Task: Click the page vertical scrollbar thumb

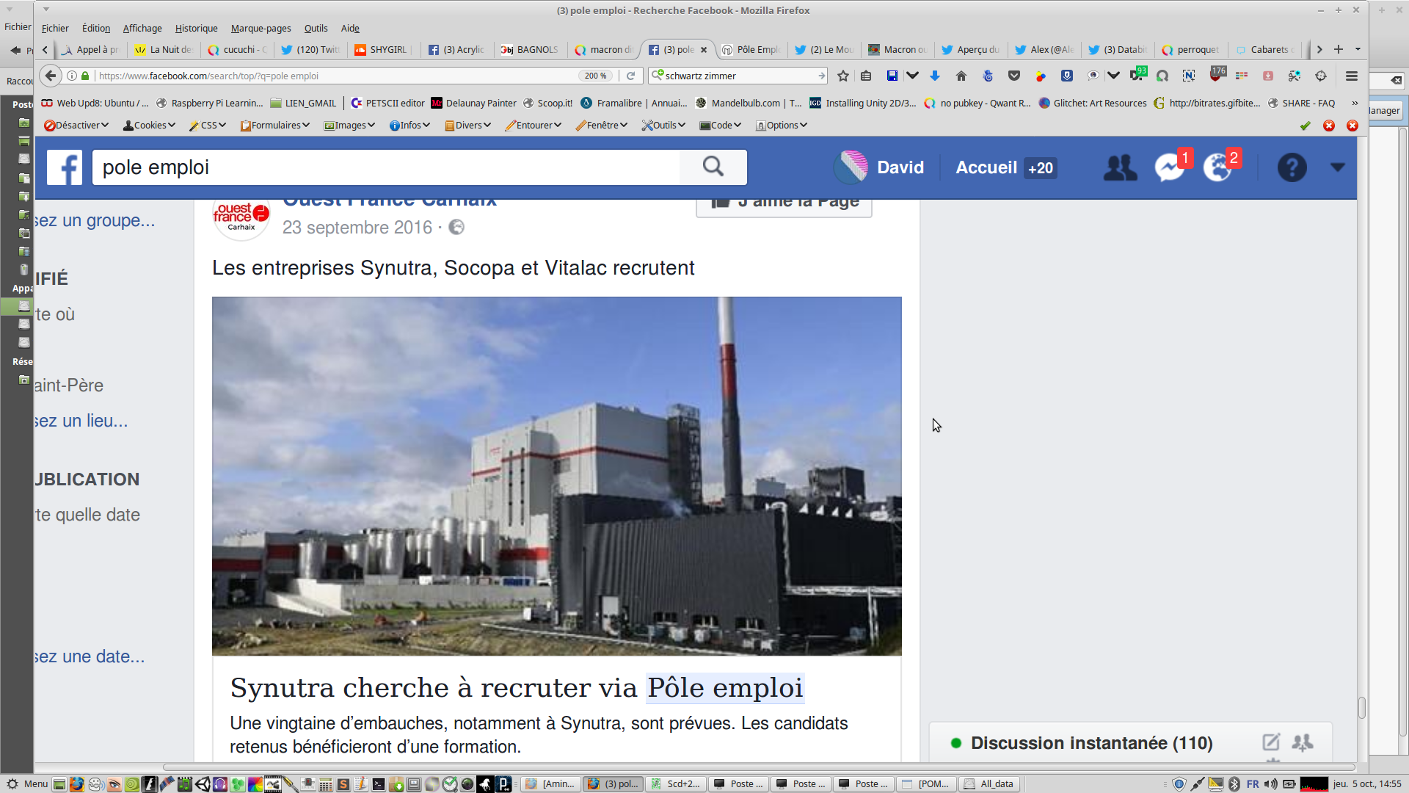Action: click(x=1361, y=708)
